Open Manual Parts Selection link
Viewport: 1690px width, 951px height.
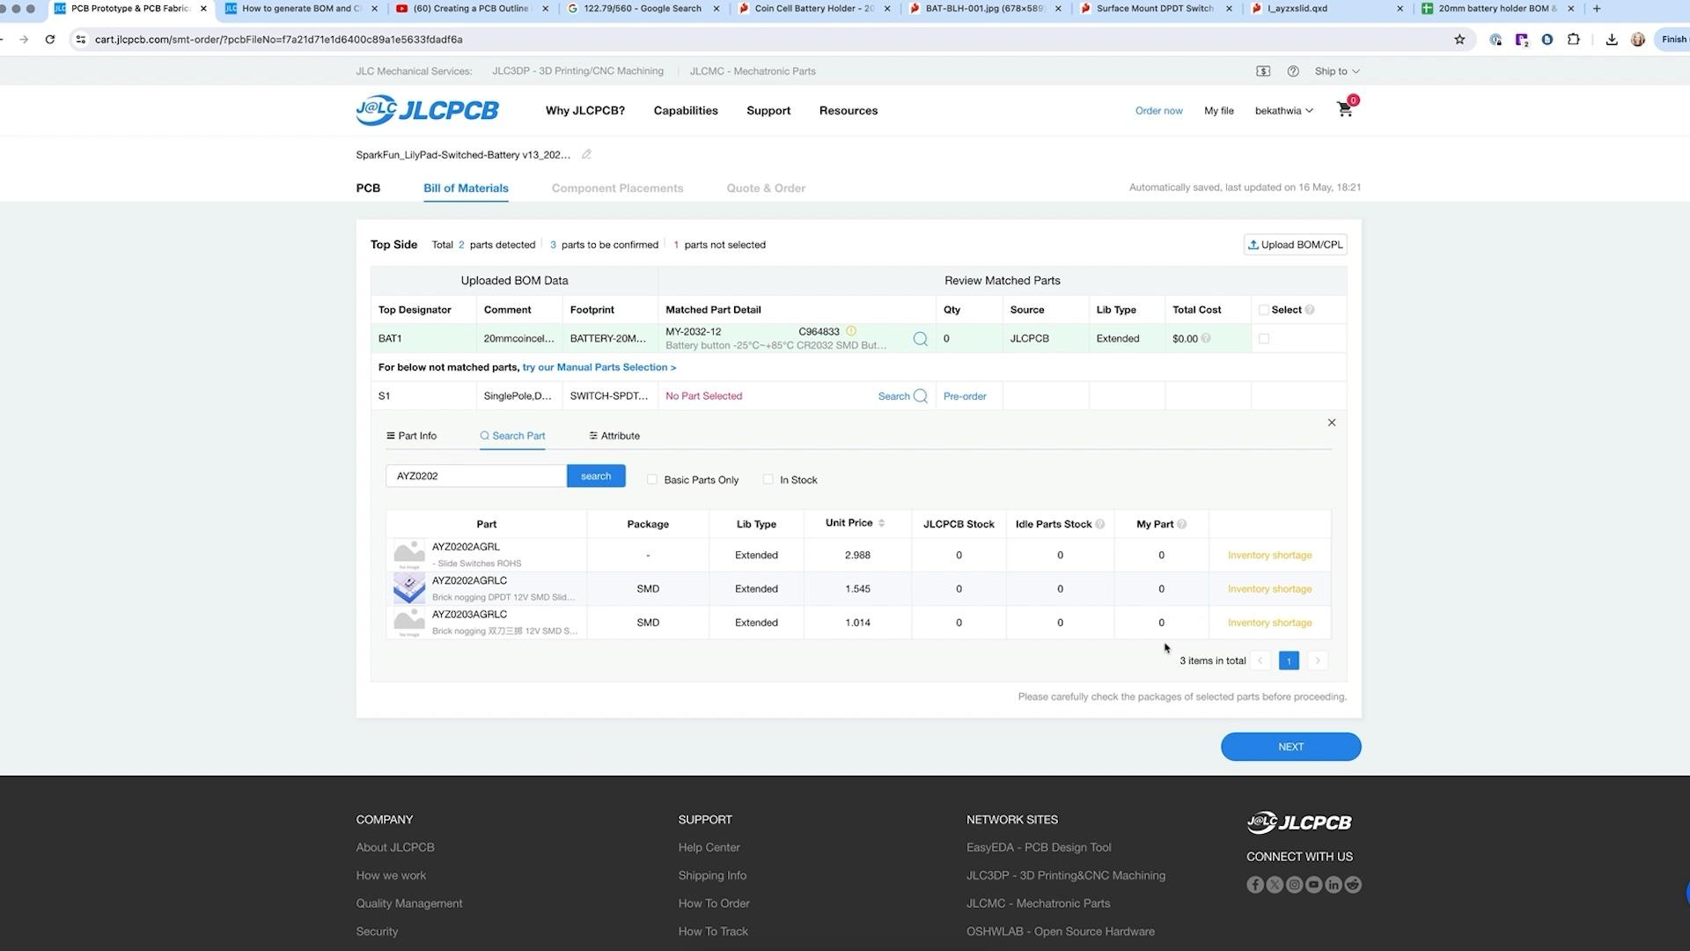(599, 367)
